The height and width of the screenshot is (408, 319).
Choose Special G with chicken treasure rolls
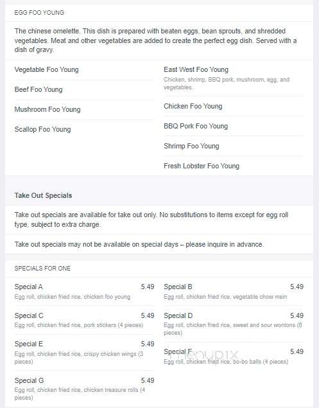pyautogui.click(x=85, y=389)
